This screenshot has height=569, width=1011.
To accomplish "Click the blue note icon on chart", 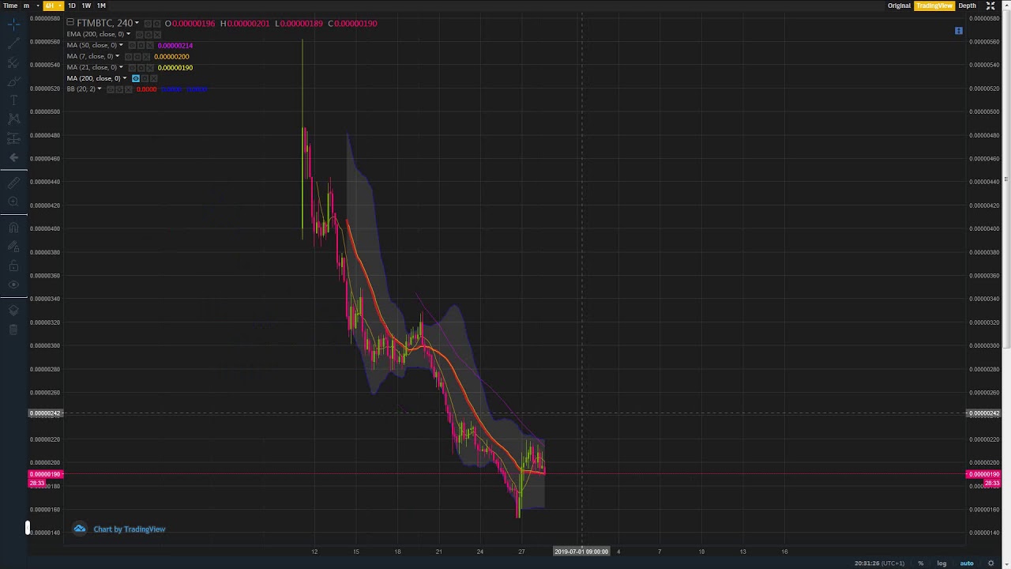I will pos(959,31).
